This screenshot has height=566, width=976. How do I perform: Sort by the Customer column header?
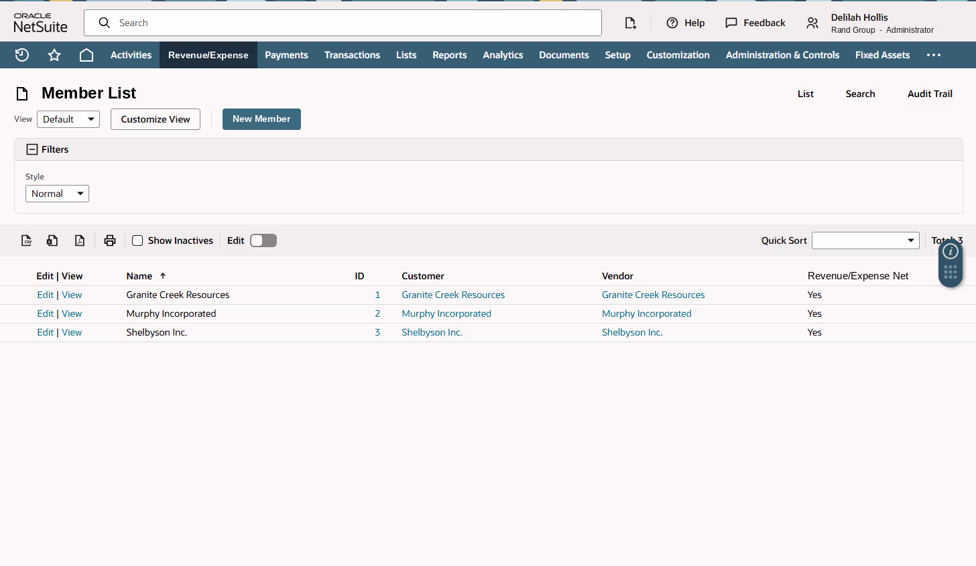[423, 276]
